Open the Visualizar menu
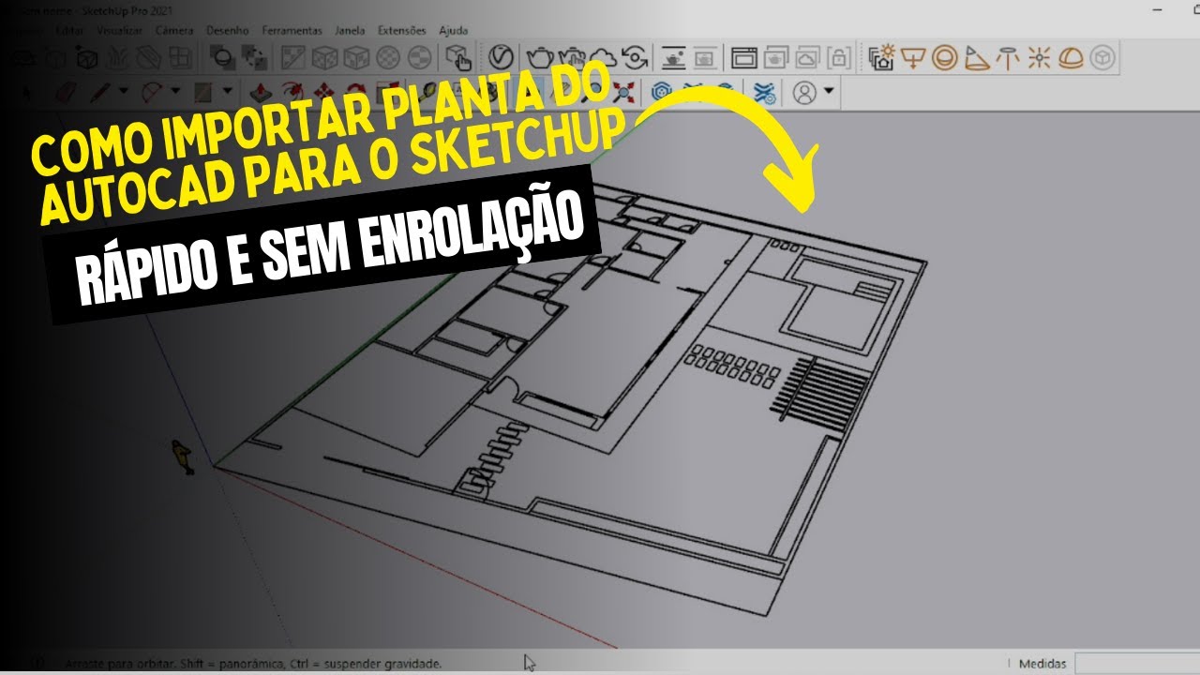This screenshot has height=675, width=1200. click(x=119, y=31)
